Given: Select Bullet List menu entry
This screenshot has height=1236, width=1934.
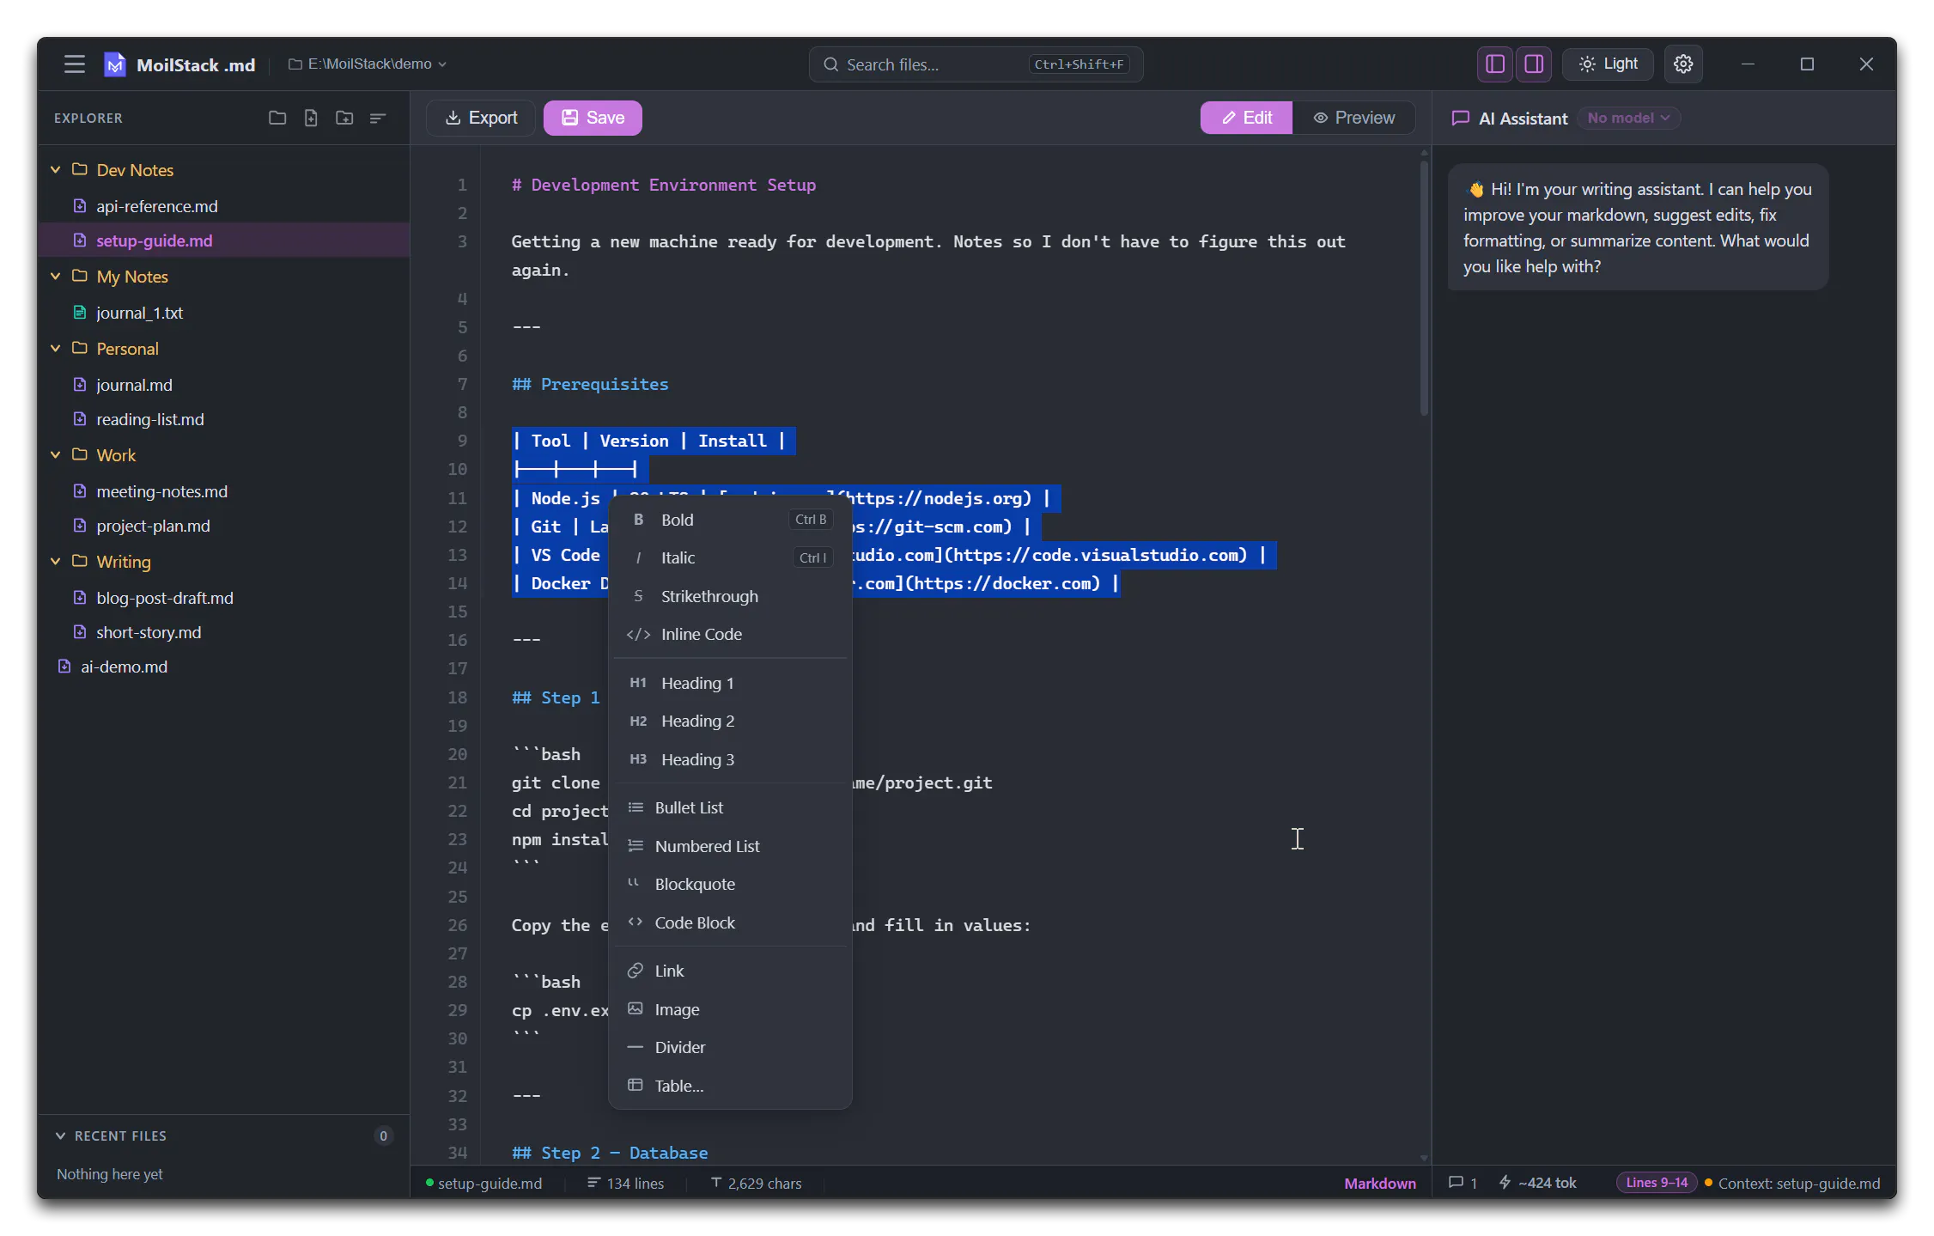Looking at the screenshot, I should [x=730, y=807].
